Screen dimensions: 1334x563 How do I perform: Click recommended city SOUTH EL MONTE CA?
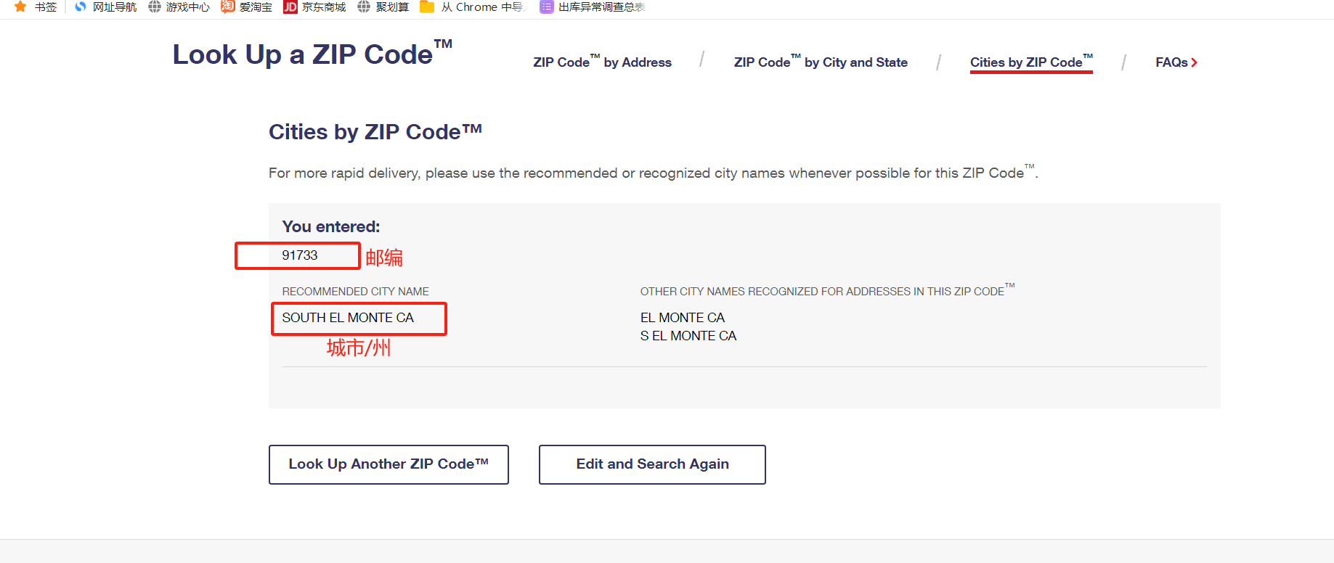(348, 318)
